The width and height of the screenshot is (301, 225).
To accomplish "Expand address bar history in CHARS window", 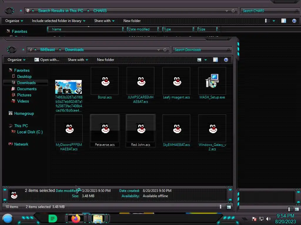I will (227, 11).
